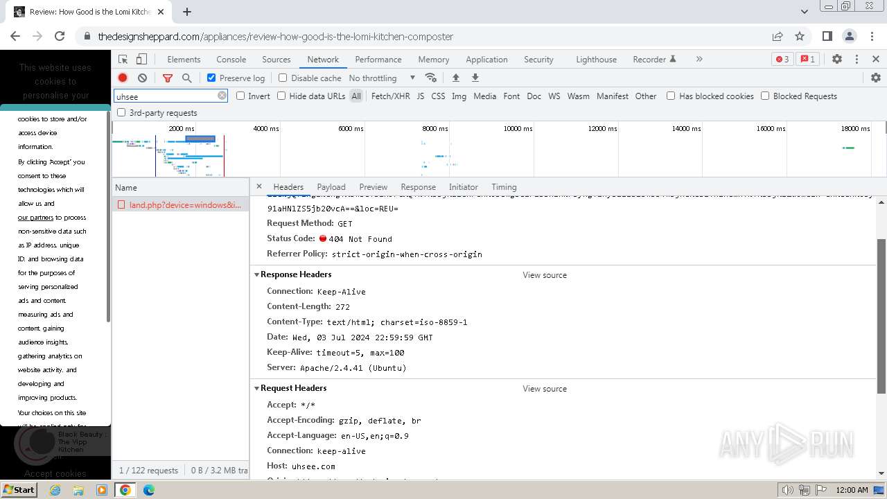This screenshot has width=887, height=499.
Task: Open DevTools main settings gear
Action: click(x=837, y=60)
